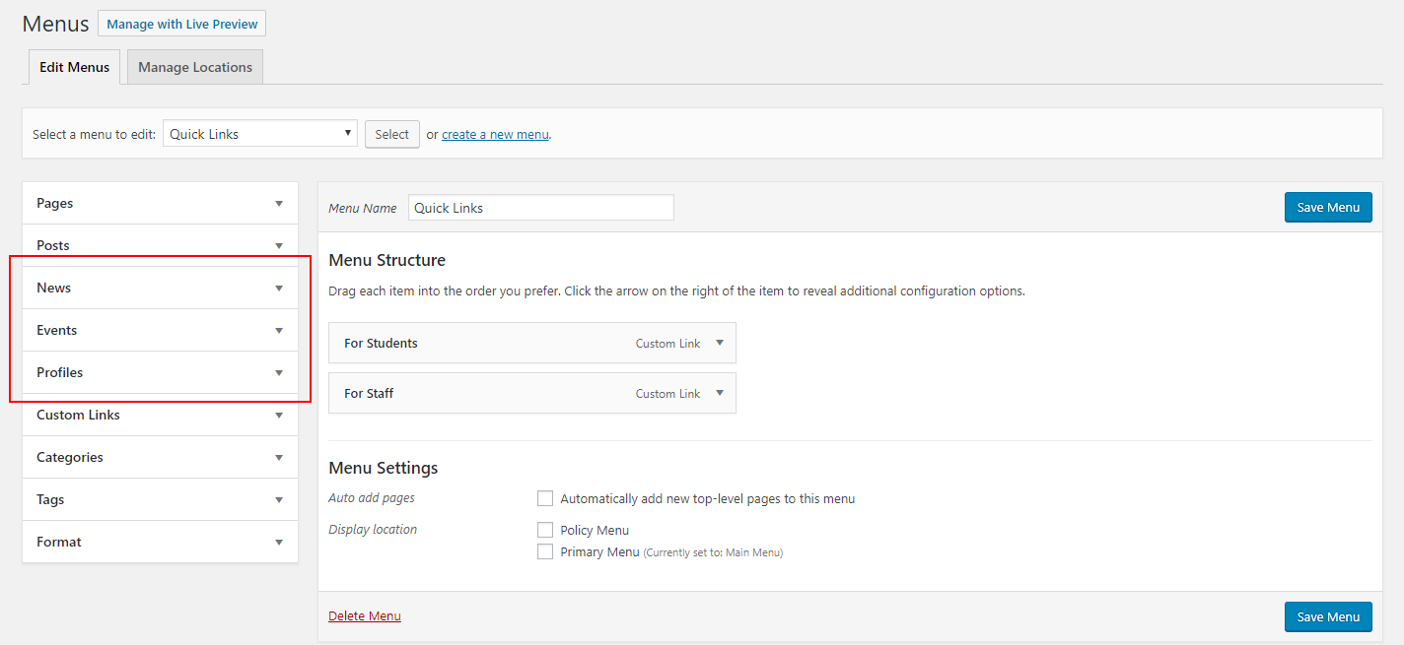Check the Primary Menu display location
This screenshot has width=1404, height=645.
[545, 551]
